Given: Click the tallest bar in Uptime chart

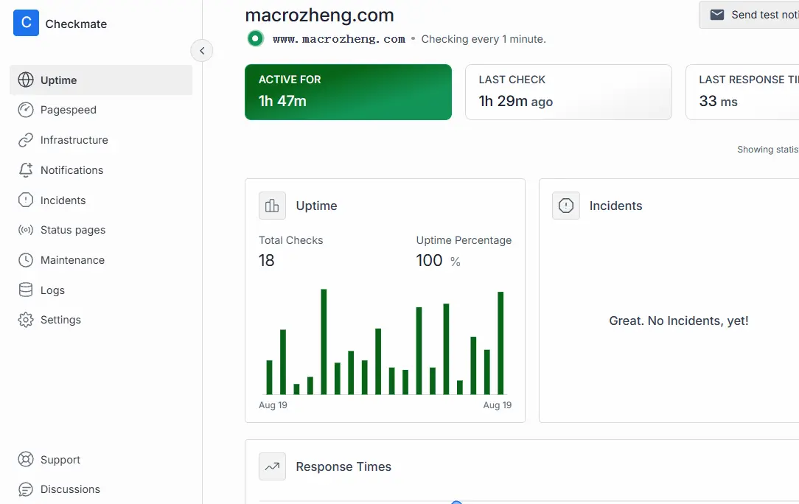Looking at the screenshot, I should point(324,341).
